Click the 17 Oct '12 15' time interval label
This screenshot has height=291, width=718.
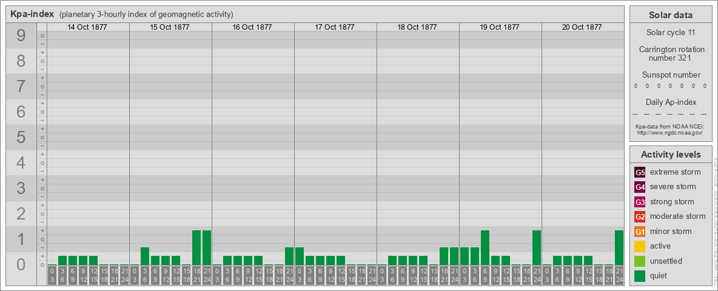tap(341, 275)
